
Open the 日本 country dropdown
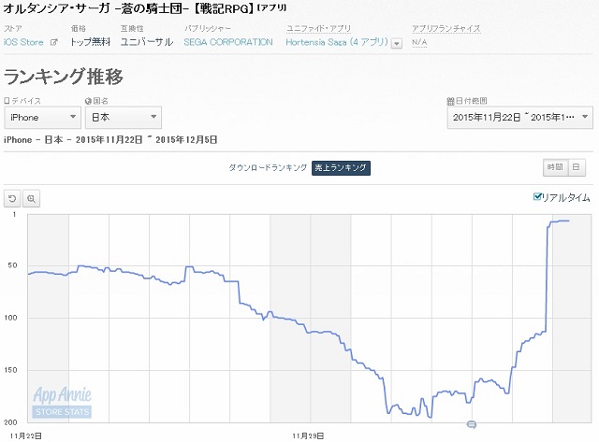tap(123, 117)
